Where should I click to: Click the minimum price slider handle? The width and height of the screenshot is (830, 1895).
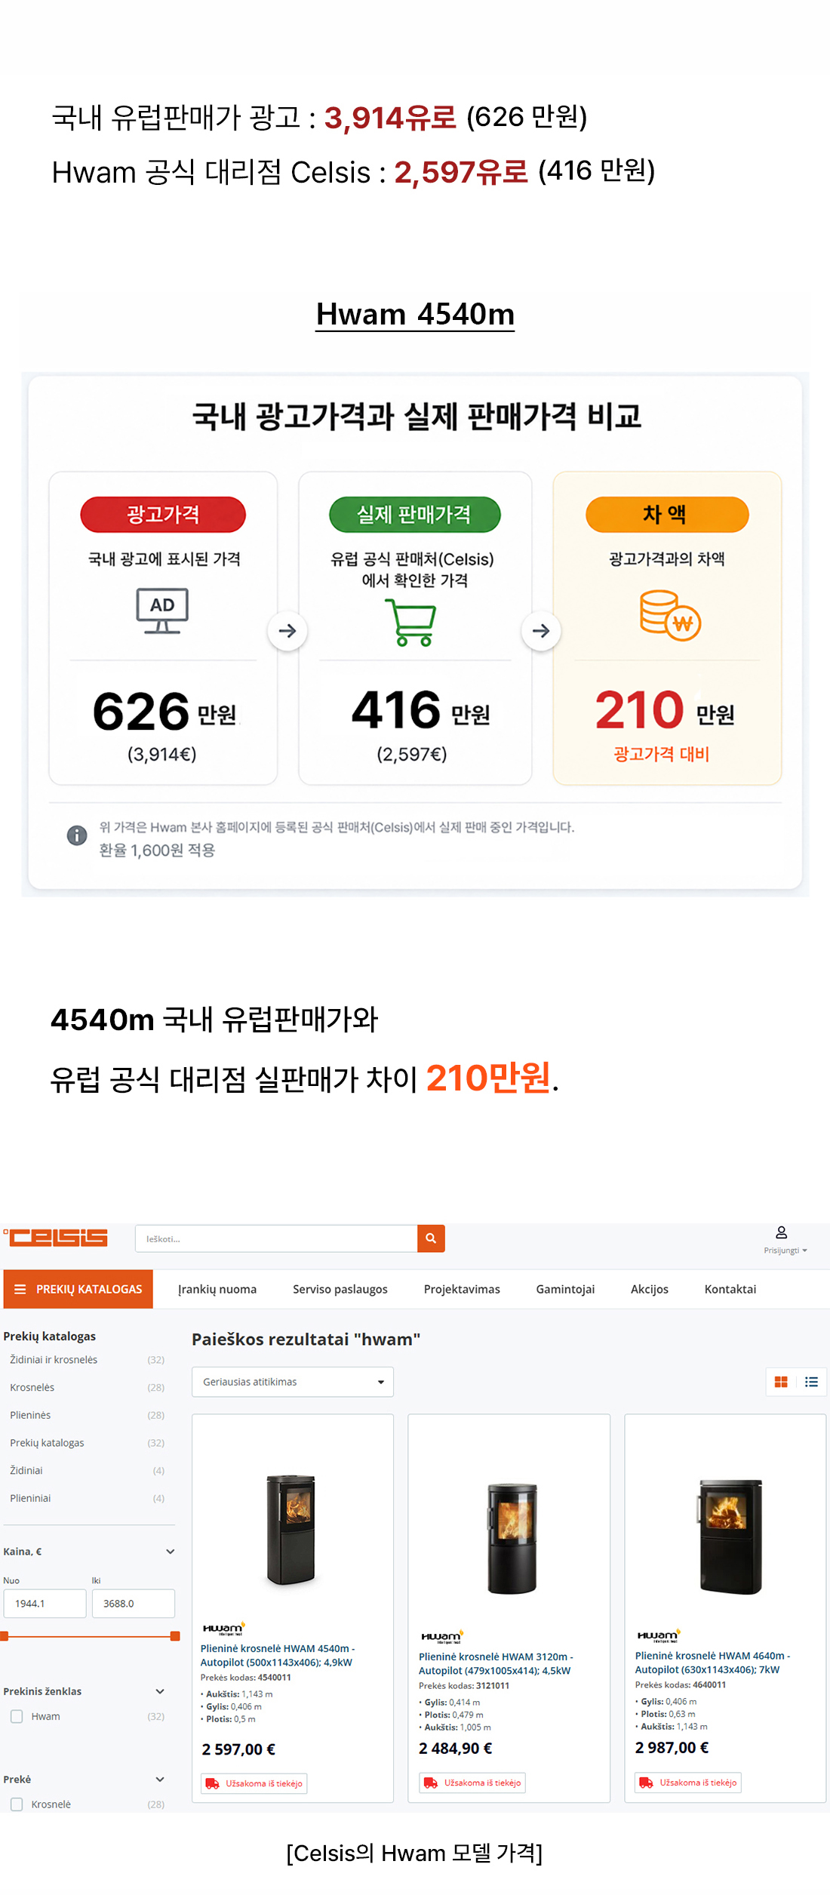pos(4,1636)
